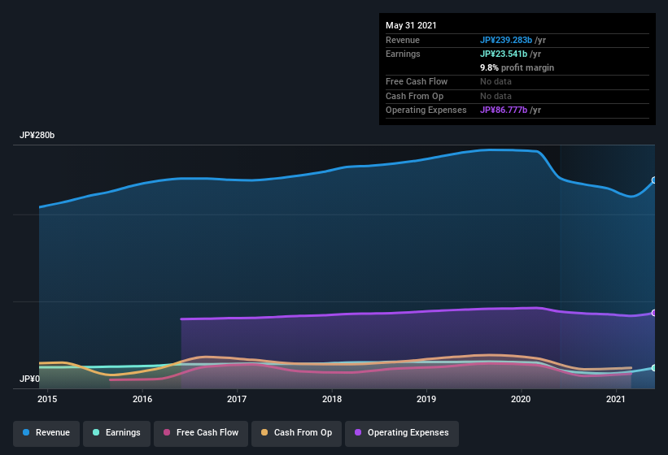Click the JP¥280b y-axis label
This screenshot has height=455, width=668.
click(x=37, y=135)
